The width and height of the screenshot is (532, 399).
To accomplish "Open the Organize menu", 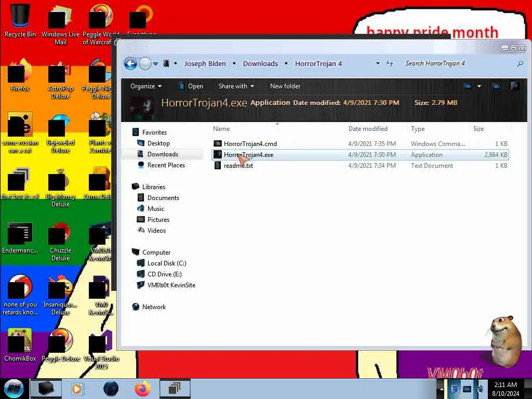I will 146,86.
